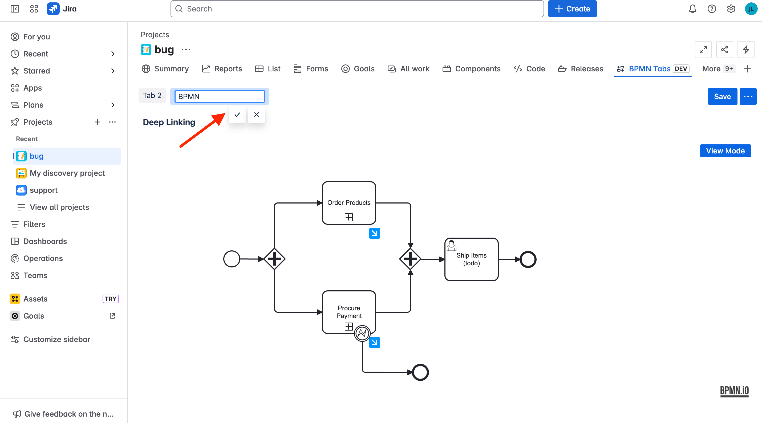The width and height of the screenshot is (762, 423).
Task: Expand the Plans menu chevron
Action: click(x=113, y=105)
